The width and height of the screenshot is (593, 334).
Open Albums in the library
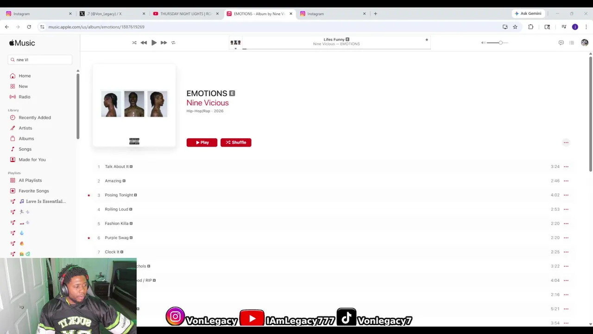[x=26, y=139]
